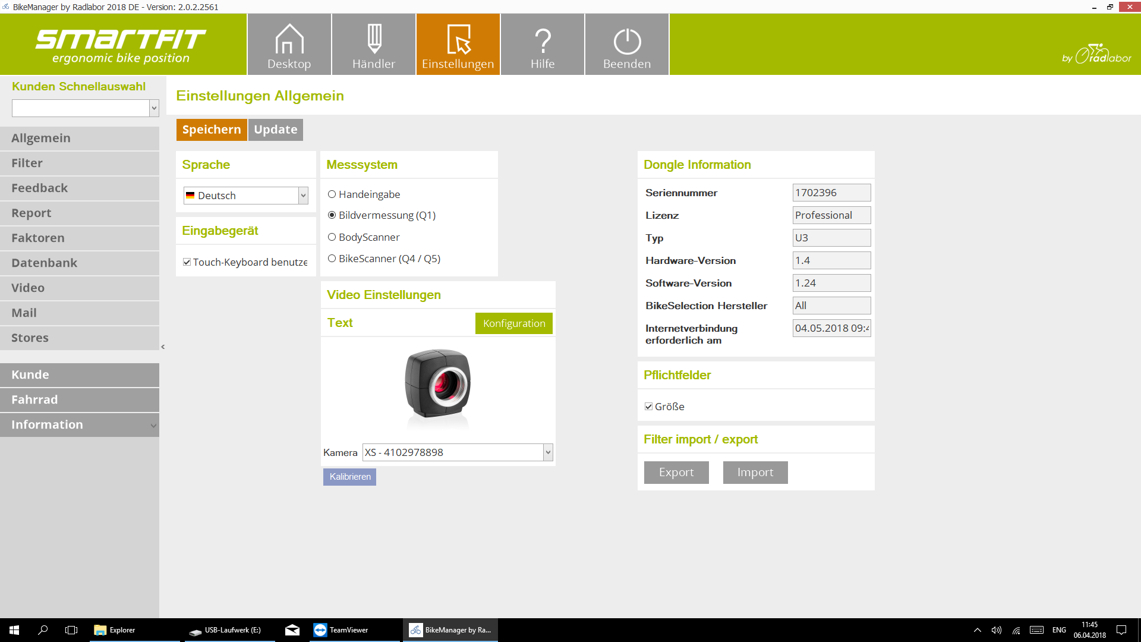This screenshot has height=642, width=1141.
Task: Open the Kunden Schnellauswahl dropdown
Action: [154, 108]
